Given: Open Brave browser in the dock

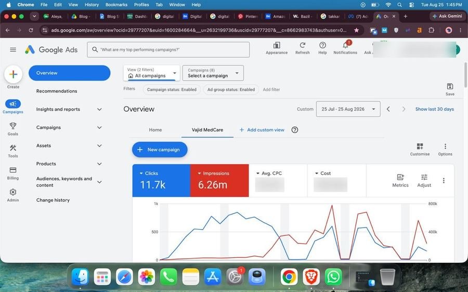Looking at the screenshot, I should tap(311, 277).
